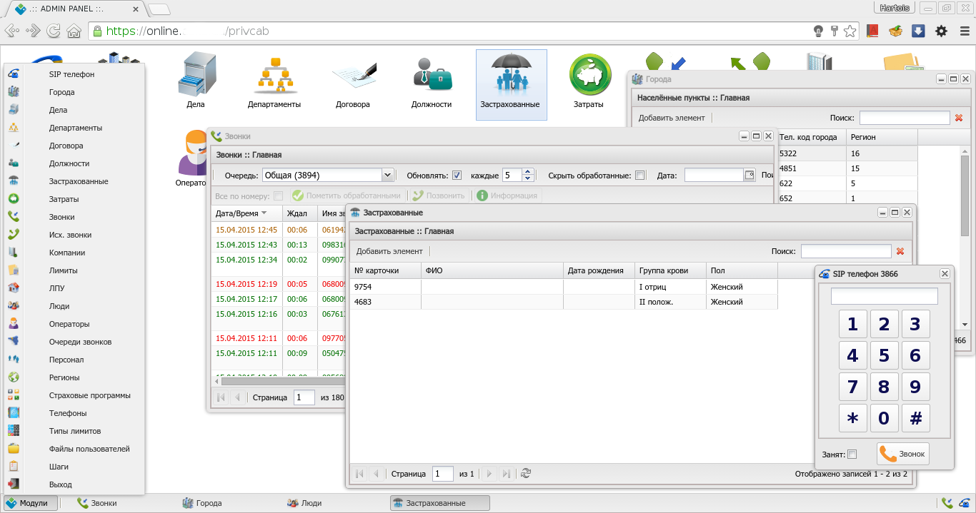Click Добавить элемент in Застрахованные window
The width and height of the screenshot is (976, 513).
(389, 251)
